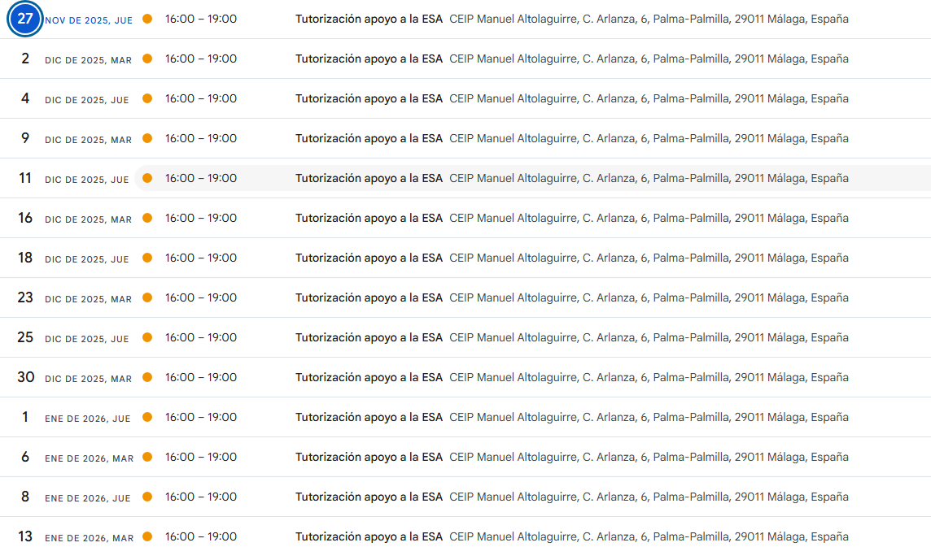Select date number 9 of December 2025
931x547 pixels.
point(25,138)
